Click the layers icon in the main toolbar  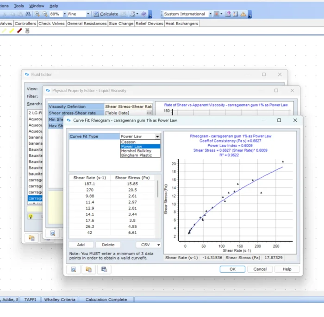(x=143, y=14)
